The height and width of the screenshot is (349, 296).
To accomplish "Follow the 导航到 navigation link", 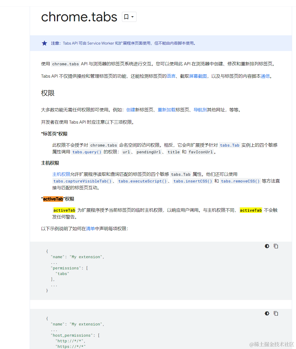I will [200, 110].
